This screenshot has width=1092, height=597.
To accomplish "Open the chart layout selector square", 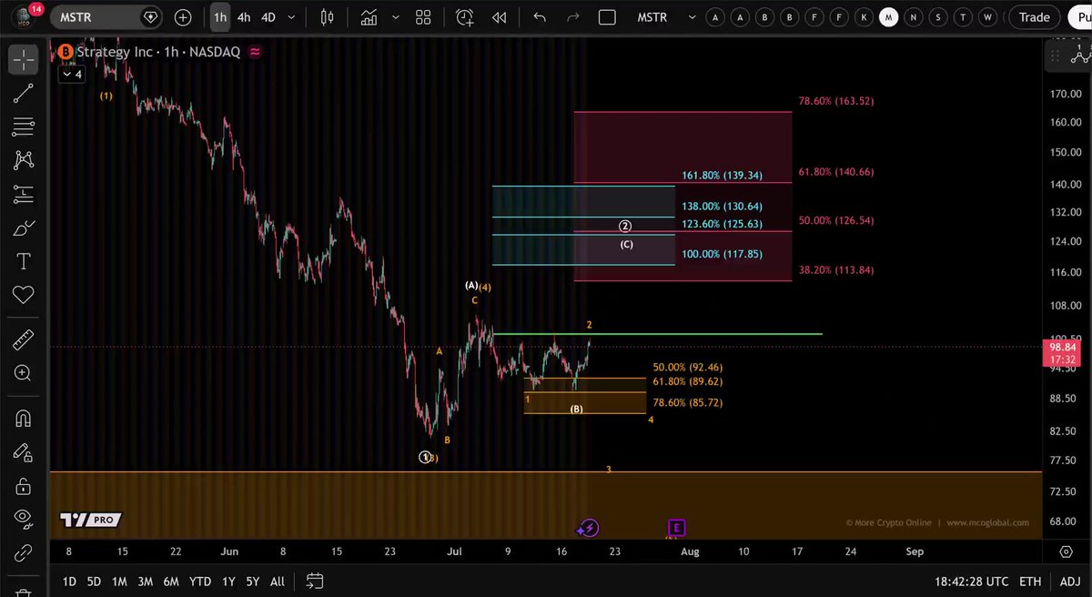I will [608, 17].
